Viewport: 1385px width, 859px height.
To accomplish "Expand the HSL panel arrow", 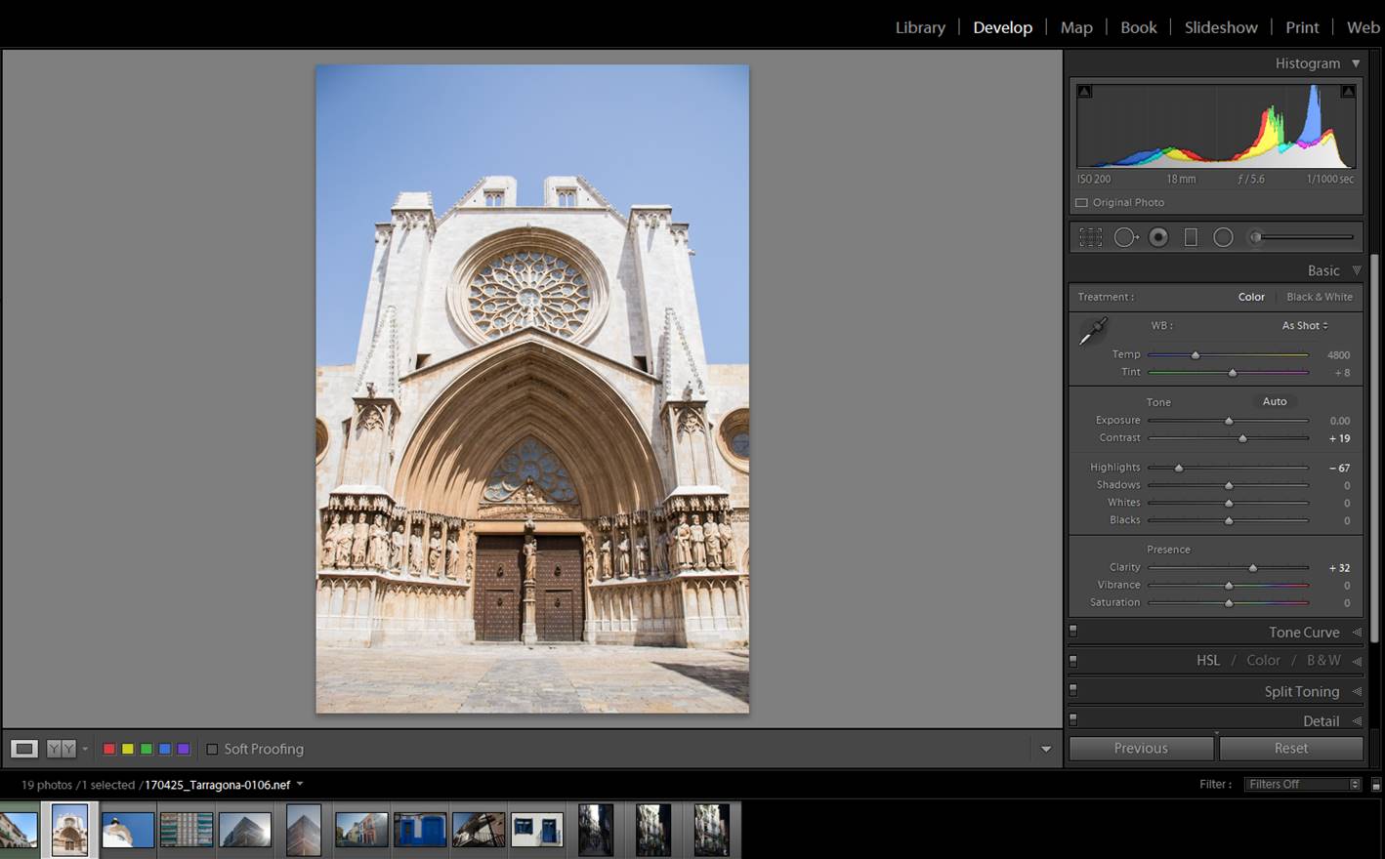I will click(x=1357, y=661).
